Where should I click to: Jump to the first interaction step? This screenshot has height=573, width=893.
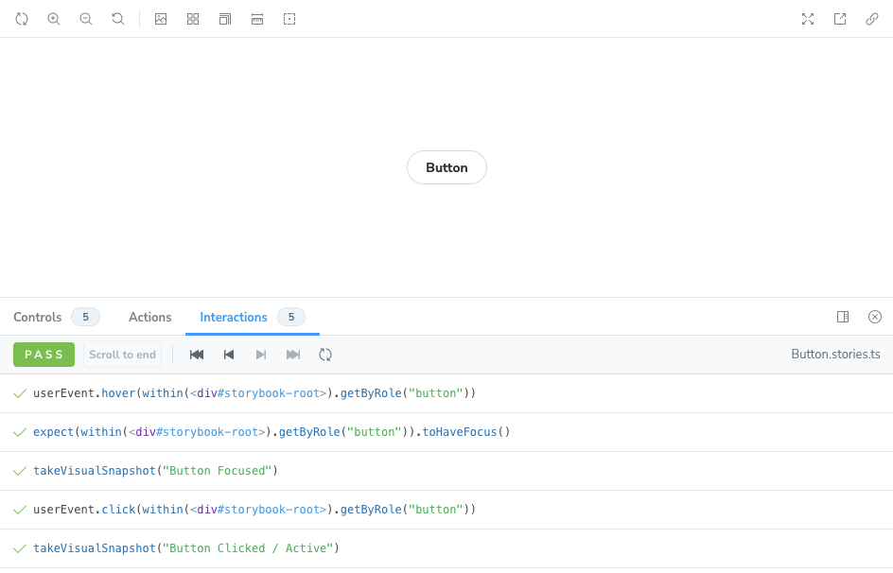click(197, 354)
